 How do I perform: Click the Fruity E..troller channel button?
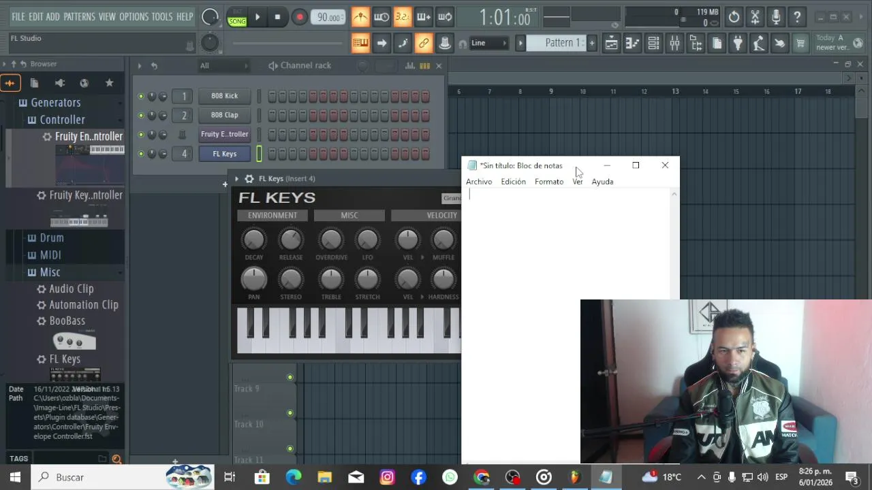click(x=225, y=134)
